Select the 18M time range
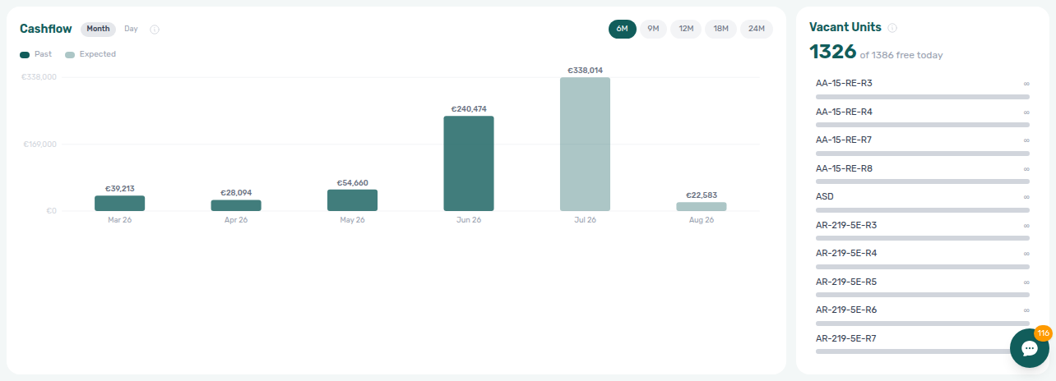Screen dimensions: 1056x381 (x=720, y=29)
